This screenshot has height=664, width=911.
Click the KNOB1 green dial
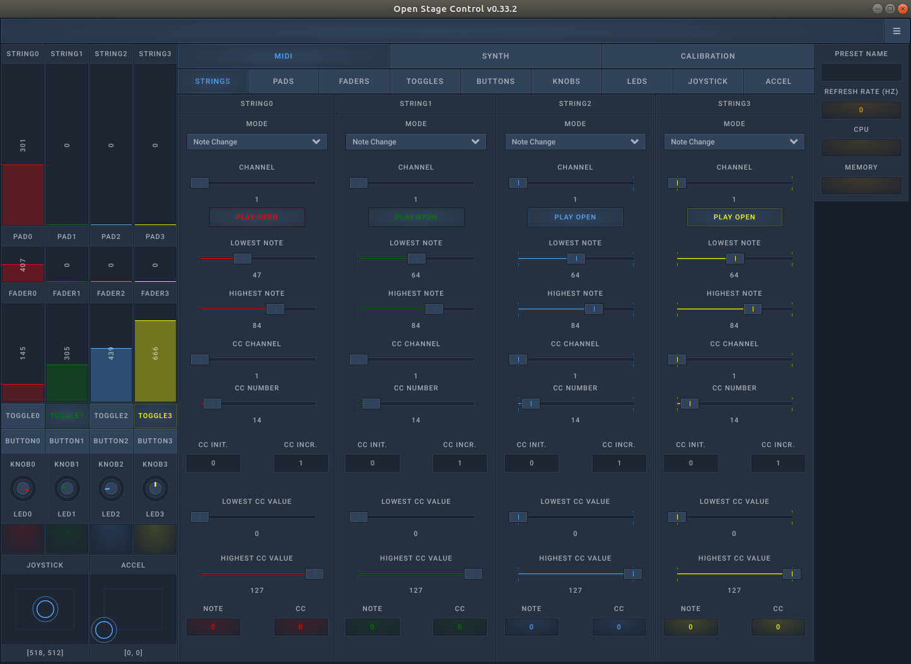pyautogui.click(x=67, y=488)
